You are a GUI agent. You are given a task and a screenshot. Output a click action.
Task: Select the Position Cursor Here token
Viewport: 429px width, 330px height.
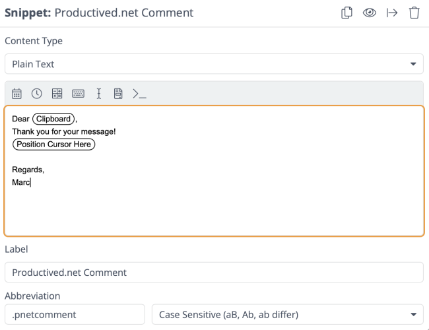coord(53,144)
